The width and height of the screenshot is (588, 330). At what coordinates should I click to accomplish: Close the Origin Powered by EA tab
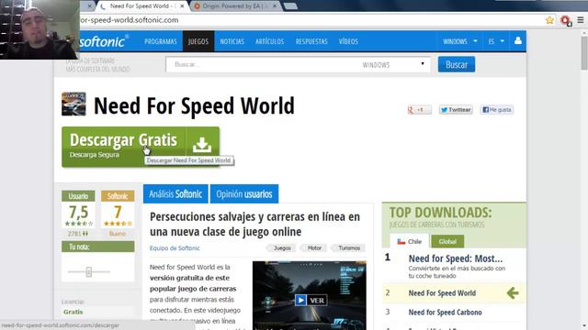[275, 6]
